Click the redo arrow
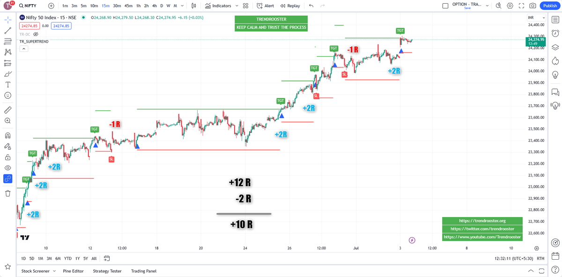Viewport: 562px width, 277px height. pos(322,6)
